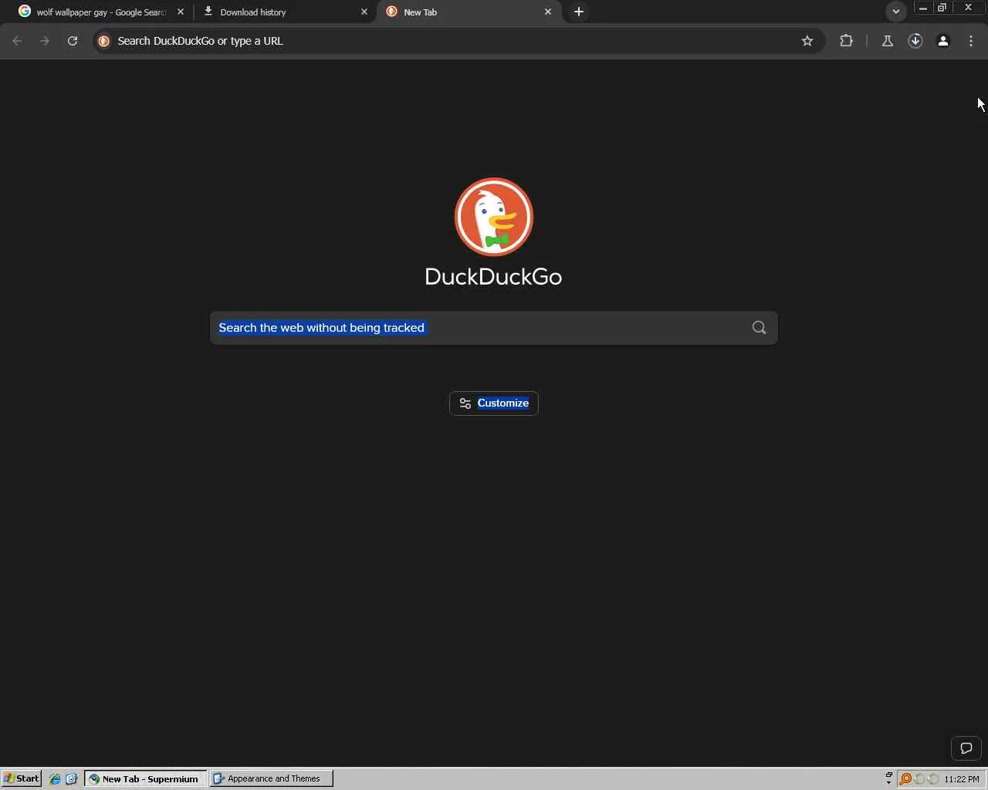Switch to New Tab - Supermium taskbar button
This screenshot has height=790, width=988.
click(x=146, y=779)
